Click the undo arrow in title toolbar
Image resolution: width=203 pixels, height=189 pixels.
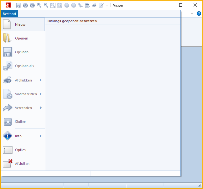tap(25, 5)
